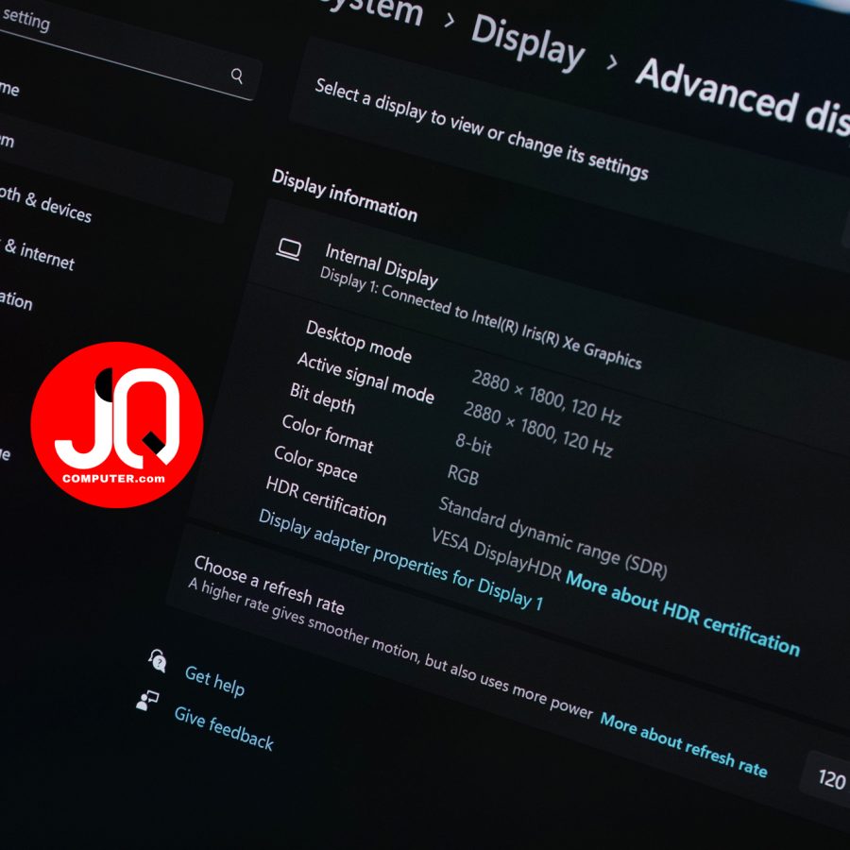Click the Get help question-bubble icon
The height and width of the screenshot is (850, 850).
click(157, 660)
